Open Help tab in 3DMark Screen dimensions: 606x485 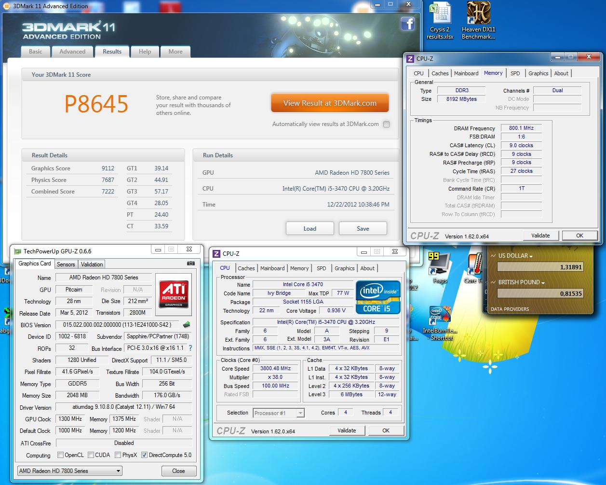[x=145, y=52]
